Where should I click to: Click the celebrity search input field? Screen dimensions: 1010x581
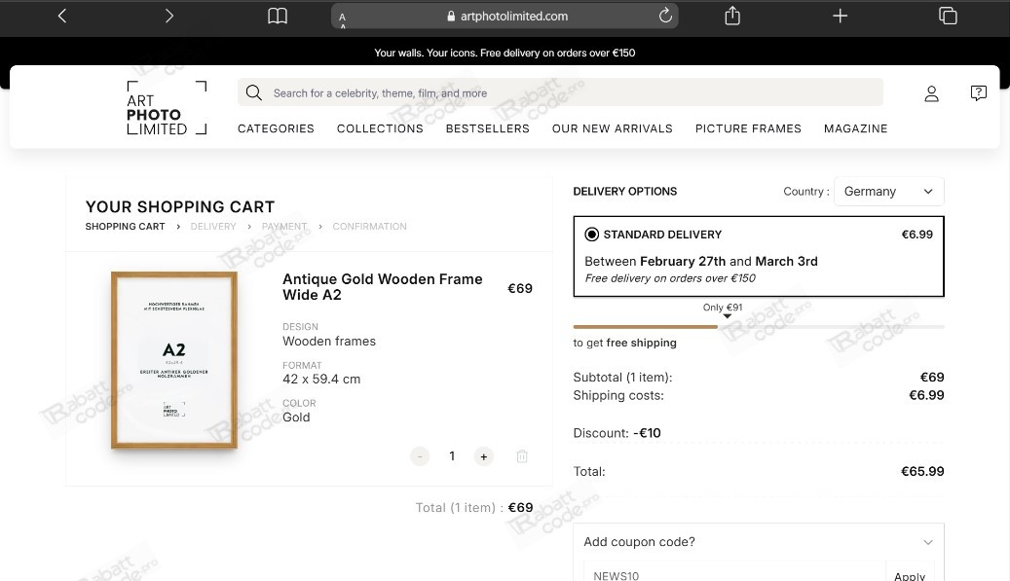point(560,93)
